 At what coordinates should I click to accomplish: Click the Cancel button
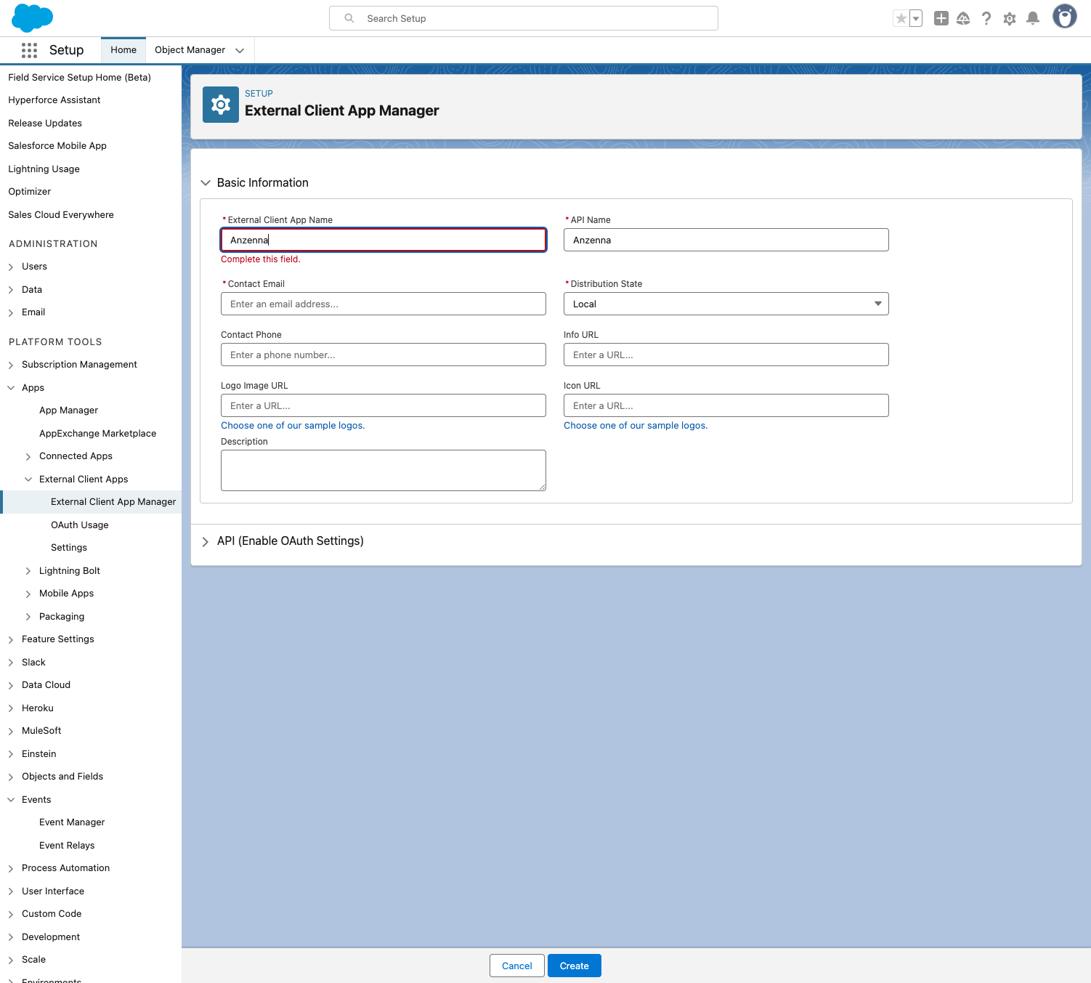point(516,966)
